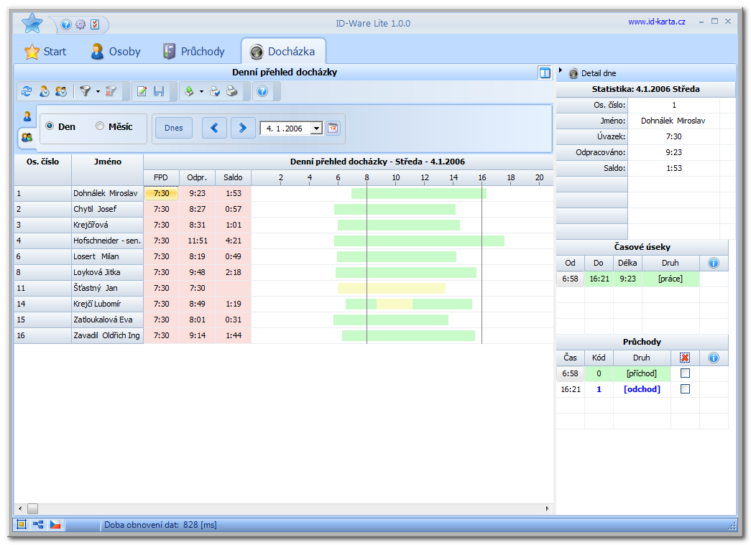Click the refresh data toolbar icon

[27, 91]
